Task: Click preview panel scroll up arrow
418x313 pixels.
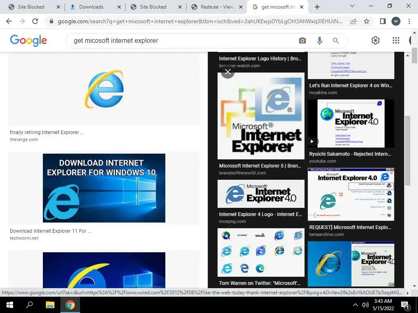Action: pos(407,55)
